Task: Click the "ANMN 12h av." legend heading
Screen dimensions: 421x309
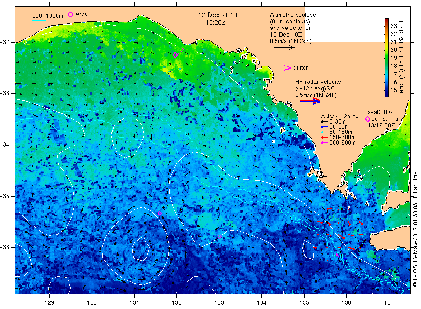Action: (340, 117)
